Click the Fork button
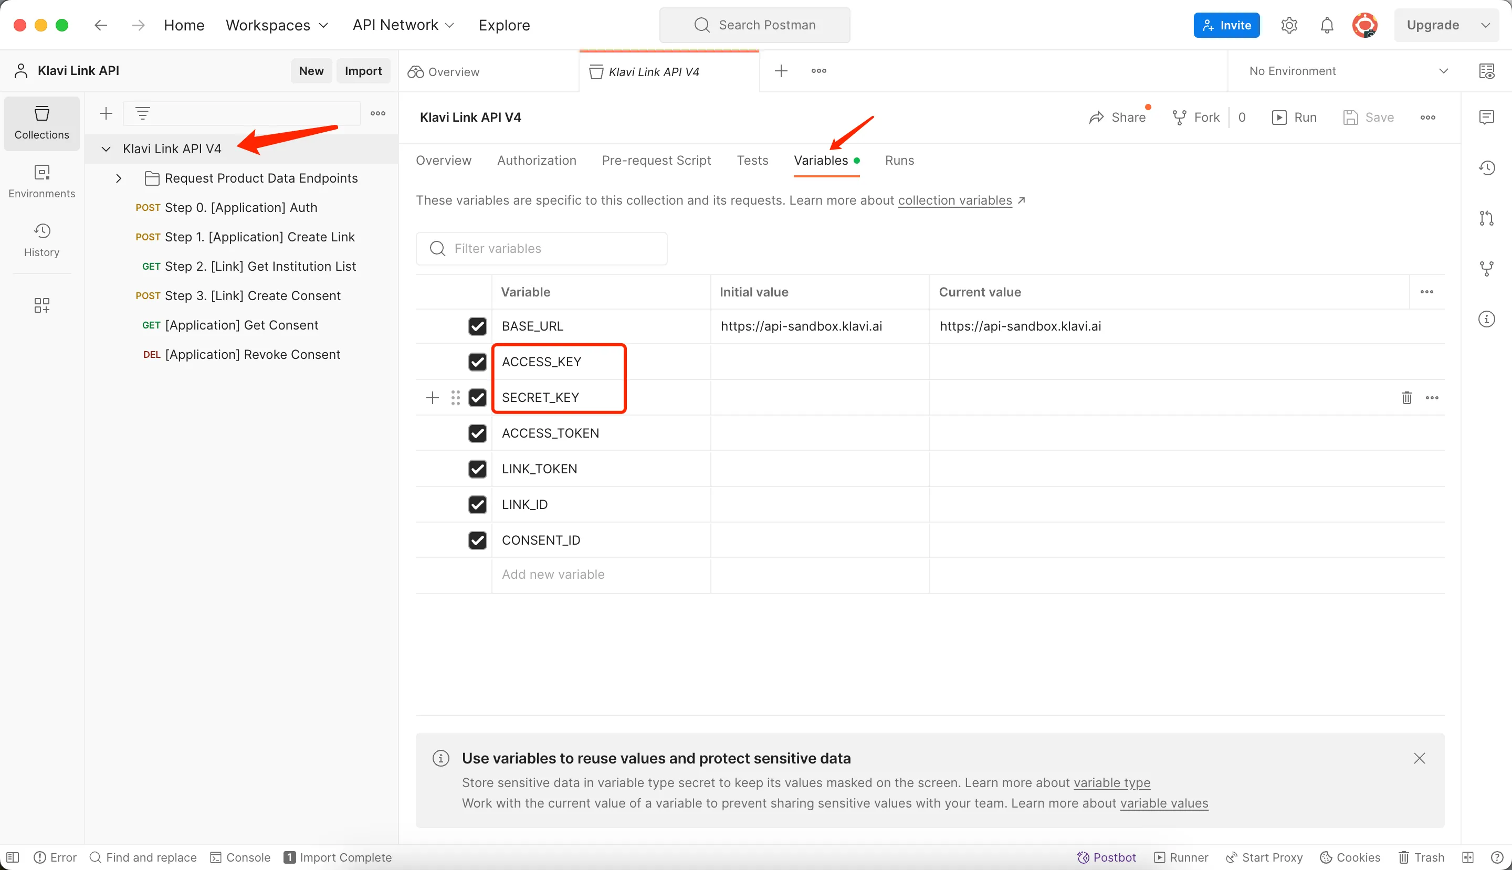1512x870 pixels. point(1196,117)
